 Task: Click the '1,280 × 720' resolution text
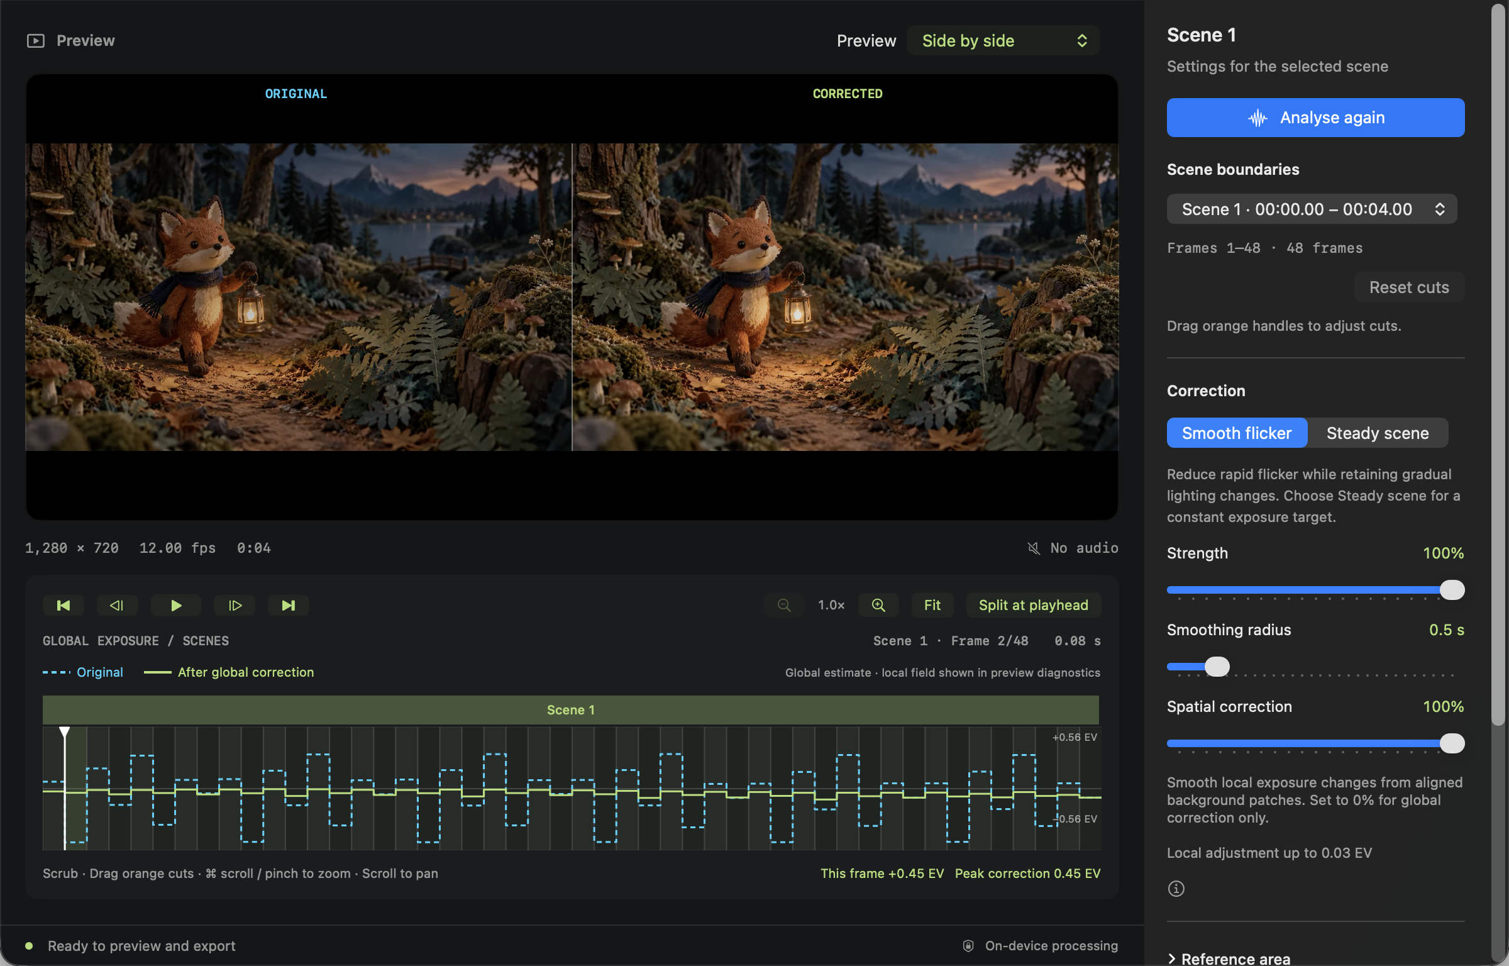(72, 548)
